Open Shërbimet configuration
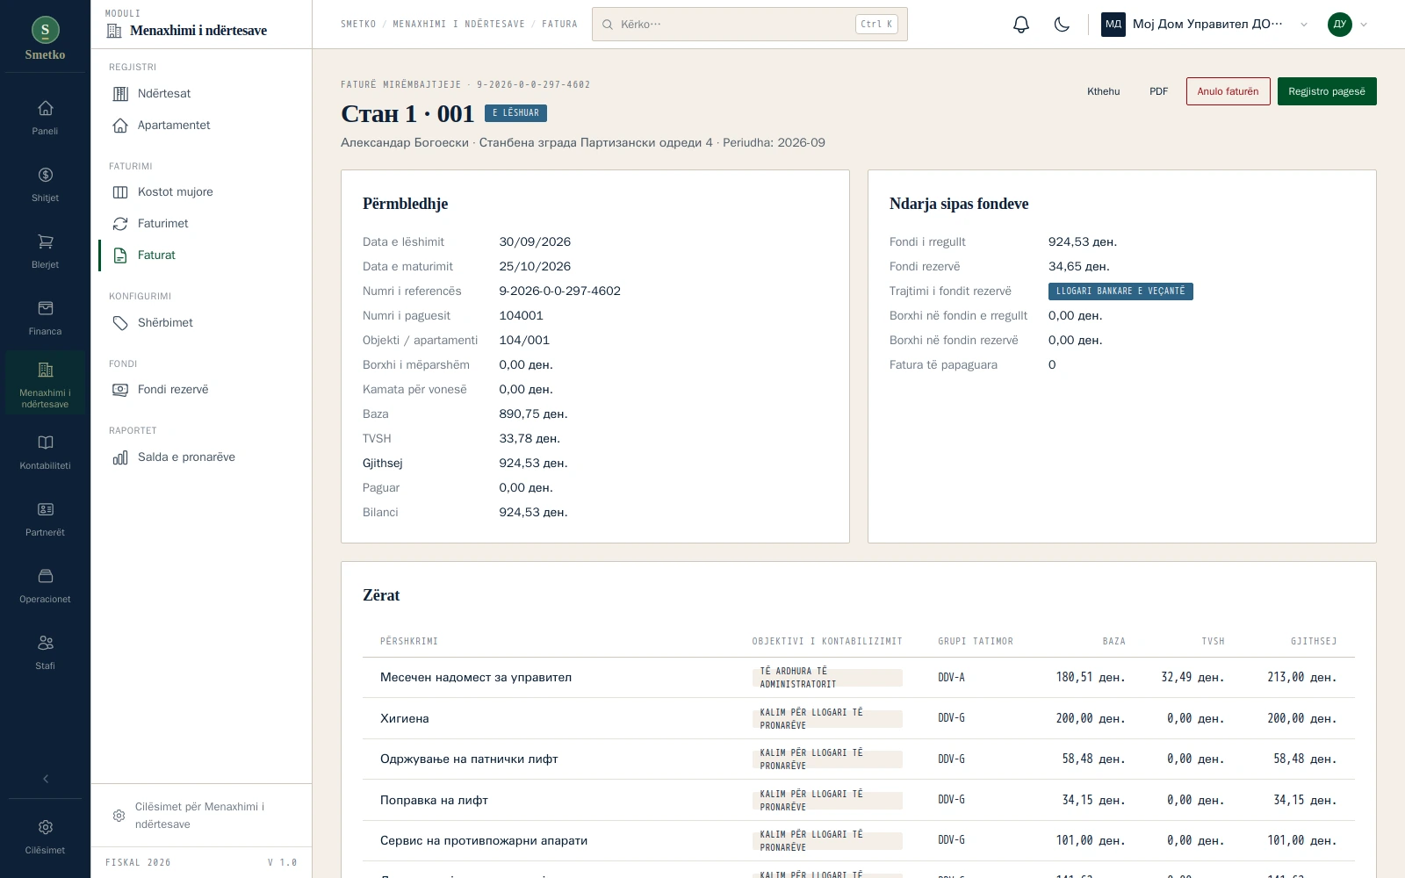 click(201, 322)
